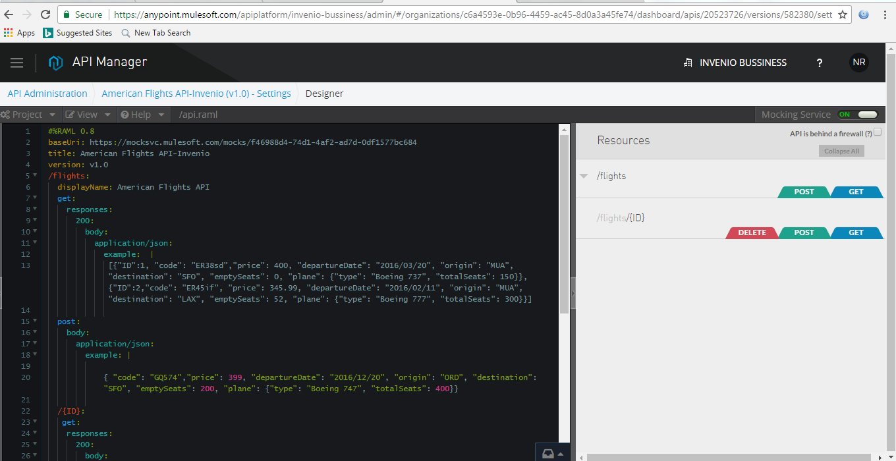Click Collapse All button in Resources
896x461 pixels.
click(841, 151)
